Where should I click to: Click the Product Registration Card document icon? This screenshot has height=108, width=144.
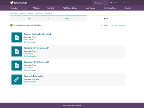click(17, 37)
